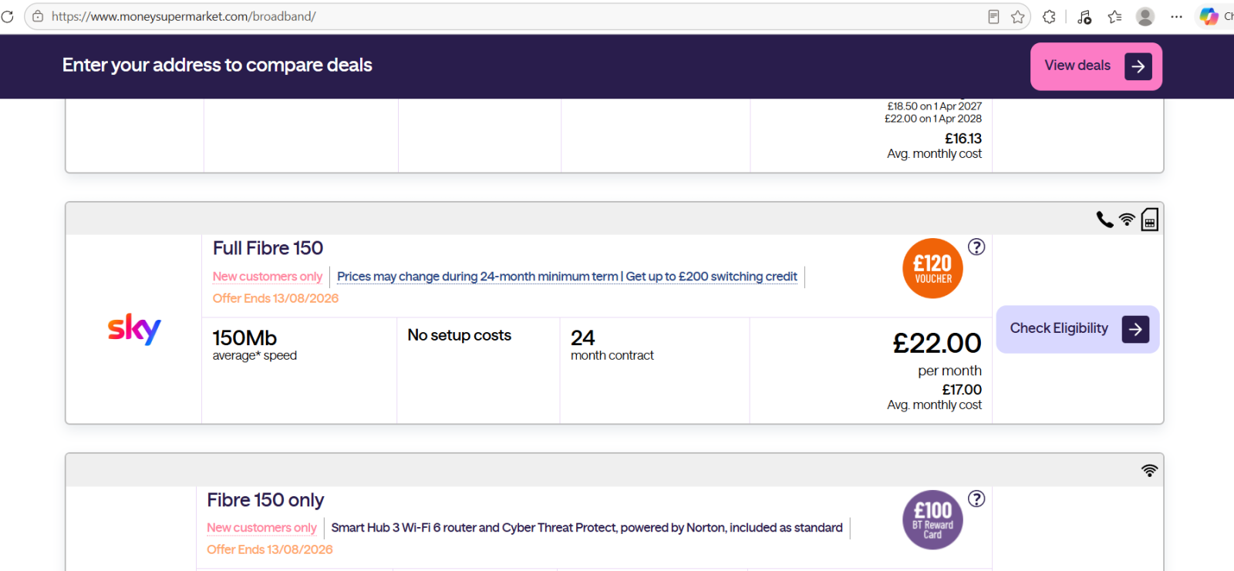The height and width of the screenshot is (571, 1234).
Task: Open the browser extensions puzzle icon
Action: click(x=1049, y=16)
